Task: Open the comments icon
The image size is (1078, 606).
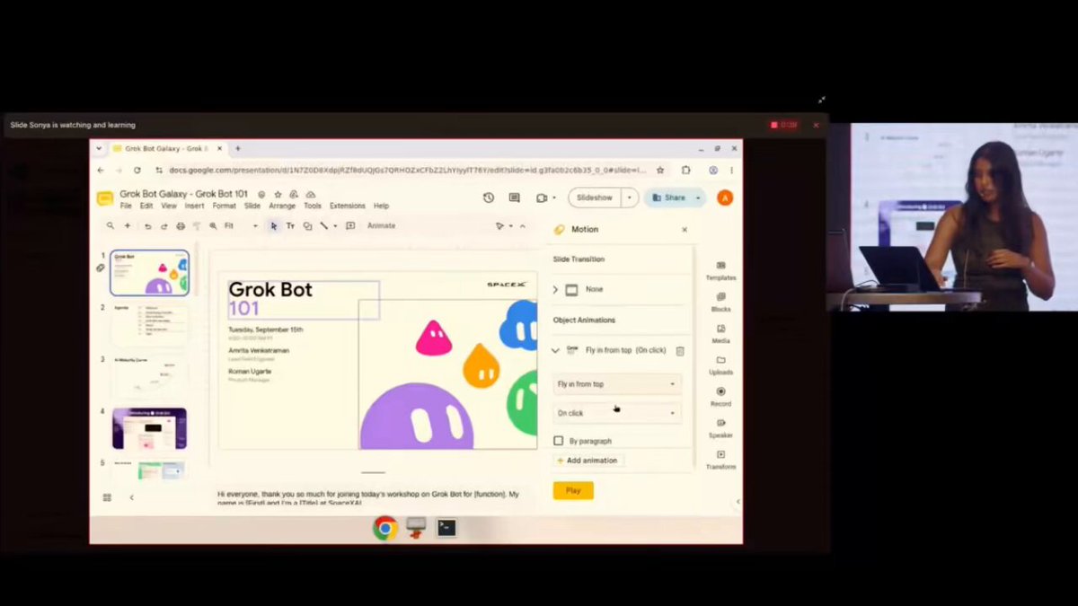Action: pos(515,198)
